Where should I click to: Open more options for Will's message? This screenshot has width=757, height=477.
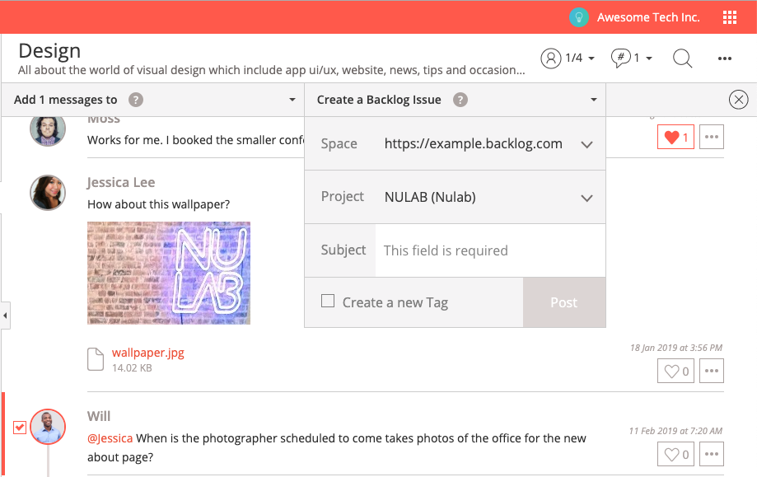[711, 454]
